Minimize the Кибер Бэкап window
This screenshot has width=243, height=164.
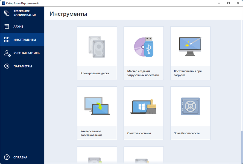(219, 3)
